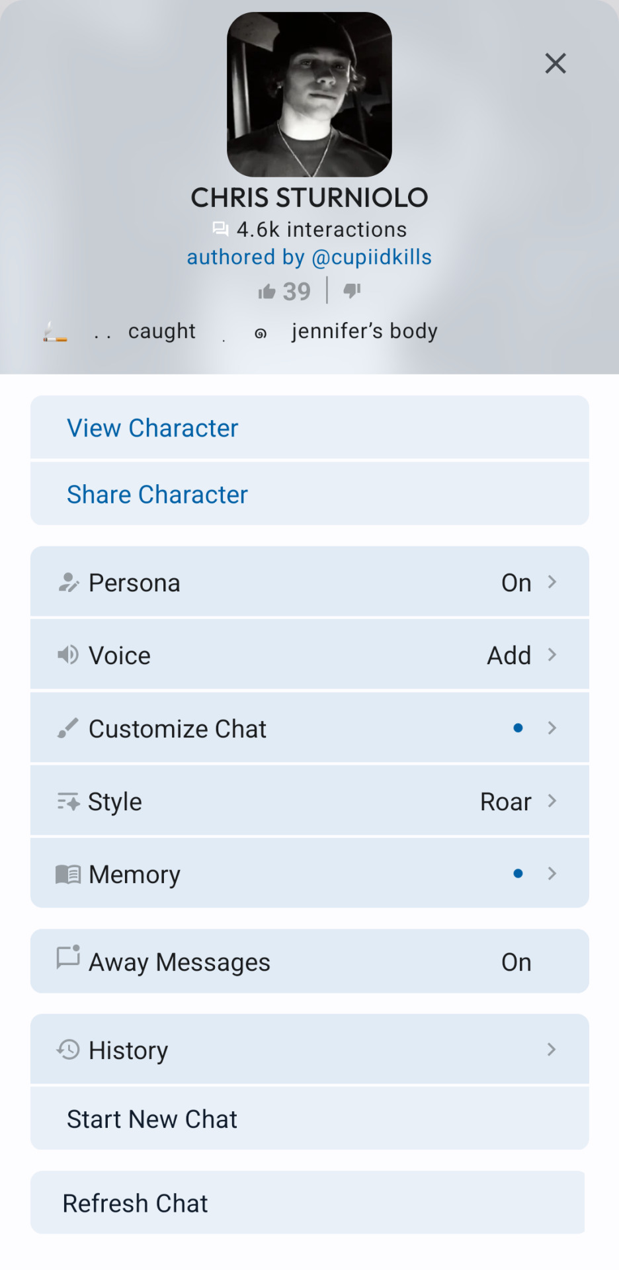Click the Voice speaker icon

click(x=68, y=655)
